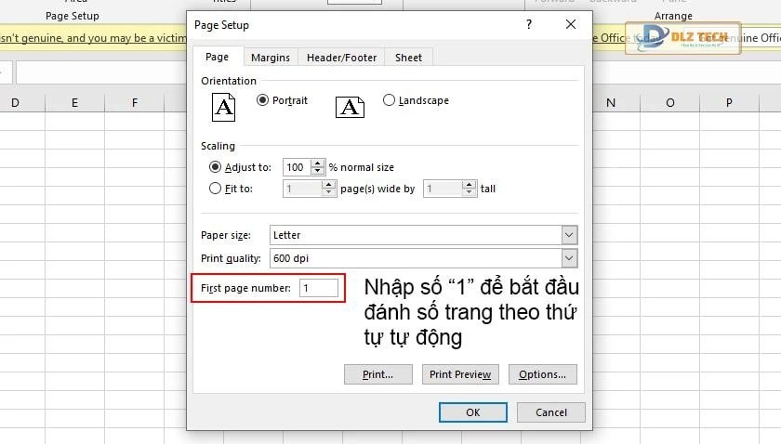Click the Adjust to 100 percent field
This screenshot has width=781, height=444.
coord(298,167)
